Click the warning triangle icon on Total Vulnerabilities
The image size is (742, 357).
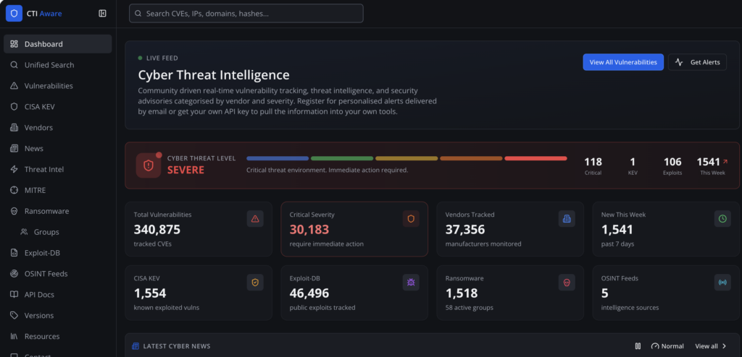pos(255,219)
